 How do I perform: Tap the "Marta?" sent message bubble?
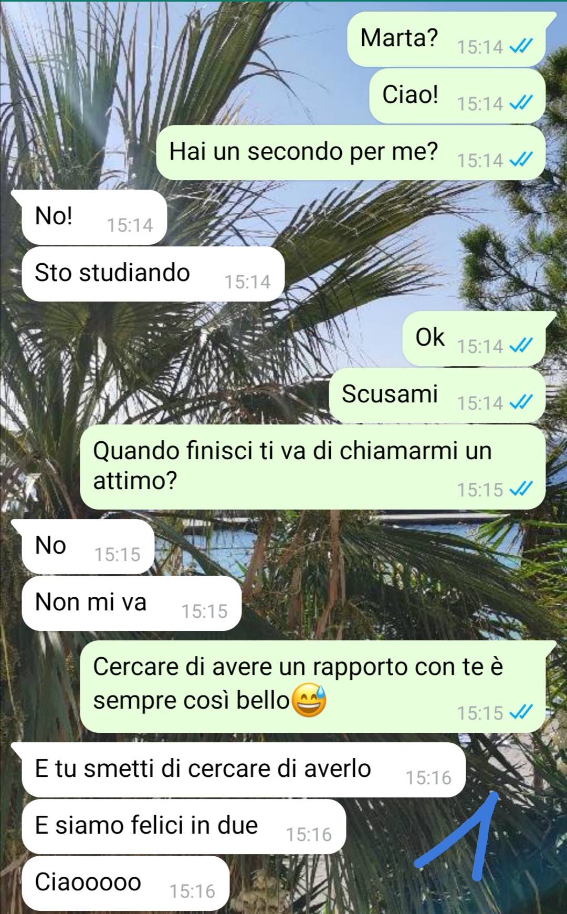(x=446, y=39)
